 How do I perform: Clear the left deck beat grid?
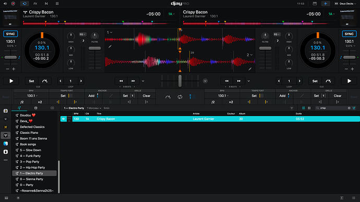[x=146, y=96]
